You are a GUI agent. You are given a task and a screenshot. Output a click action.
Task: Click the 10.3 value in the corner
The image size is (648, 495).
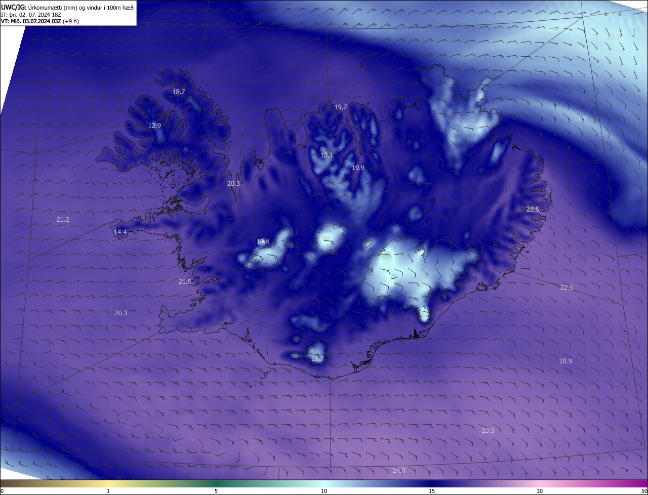613,37
